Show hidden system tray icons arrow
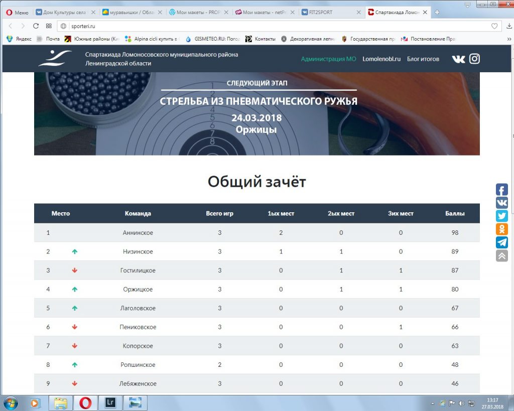Image resolution: width=514 pixels, height=411 pixels. pyautogui.click(x=433, y=403)
